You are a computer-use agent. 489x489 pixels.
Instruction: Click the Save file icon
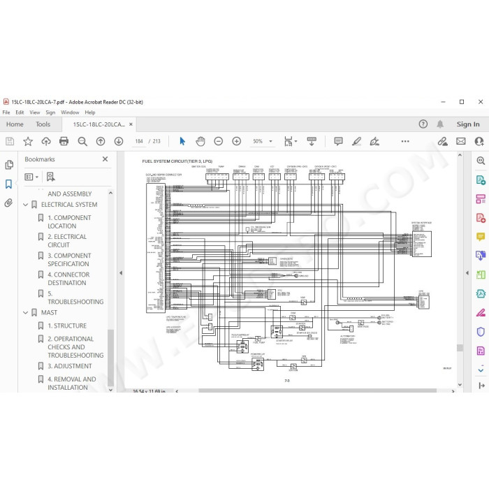point(10,141)
